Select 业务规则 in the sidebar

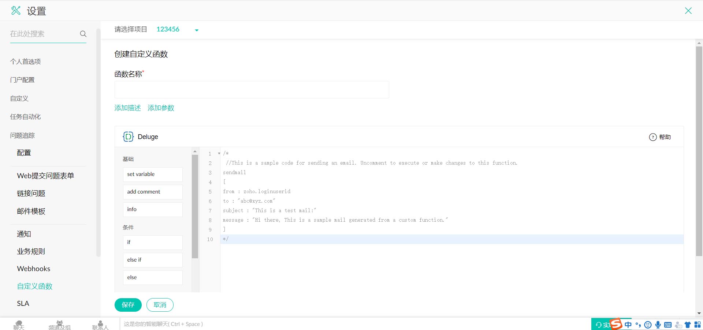(31, 251)
